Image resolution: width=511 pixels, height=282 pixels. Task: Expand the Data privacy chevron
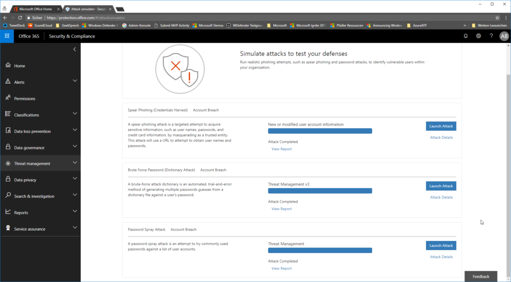[x=75, y=178]
